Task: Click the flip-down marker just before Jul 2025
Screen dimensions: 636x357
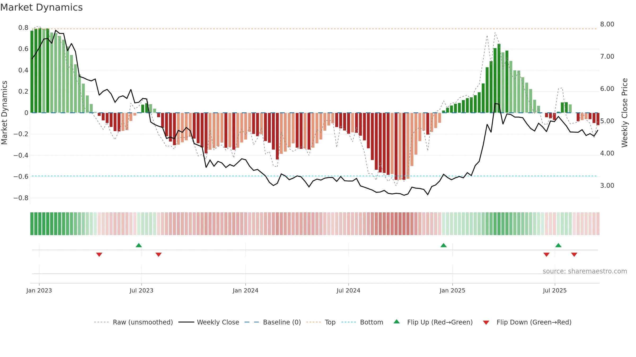Action: tap(546, 254)
